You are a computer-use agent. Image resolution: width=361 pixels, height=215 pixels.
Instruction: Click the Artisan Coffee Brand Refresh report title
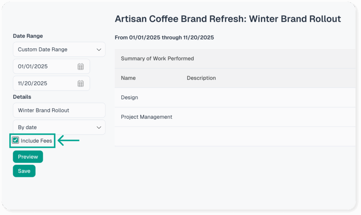(228, 19)
